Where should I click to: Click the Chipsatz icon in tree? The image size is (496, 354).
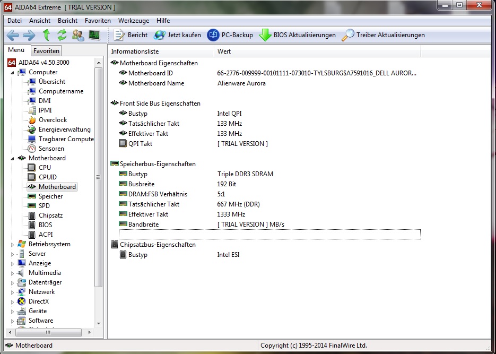pyautogui.click(x=32, y=215)
